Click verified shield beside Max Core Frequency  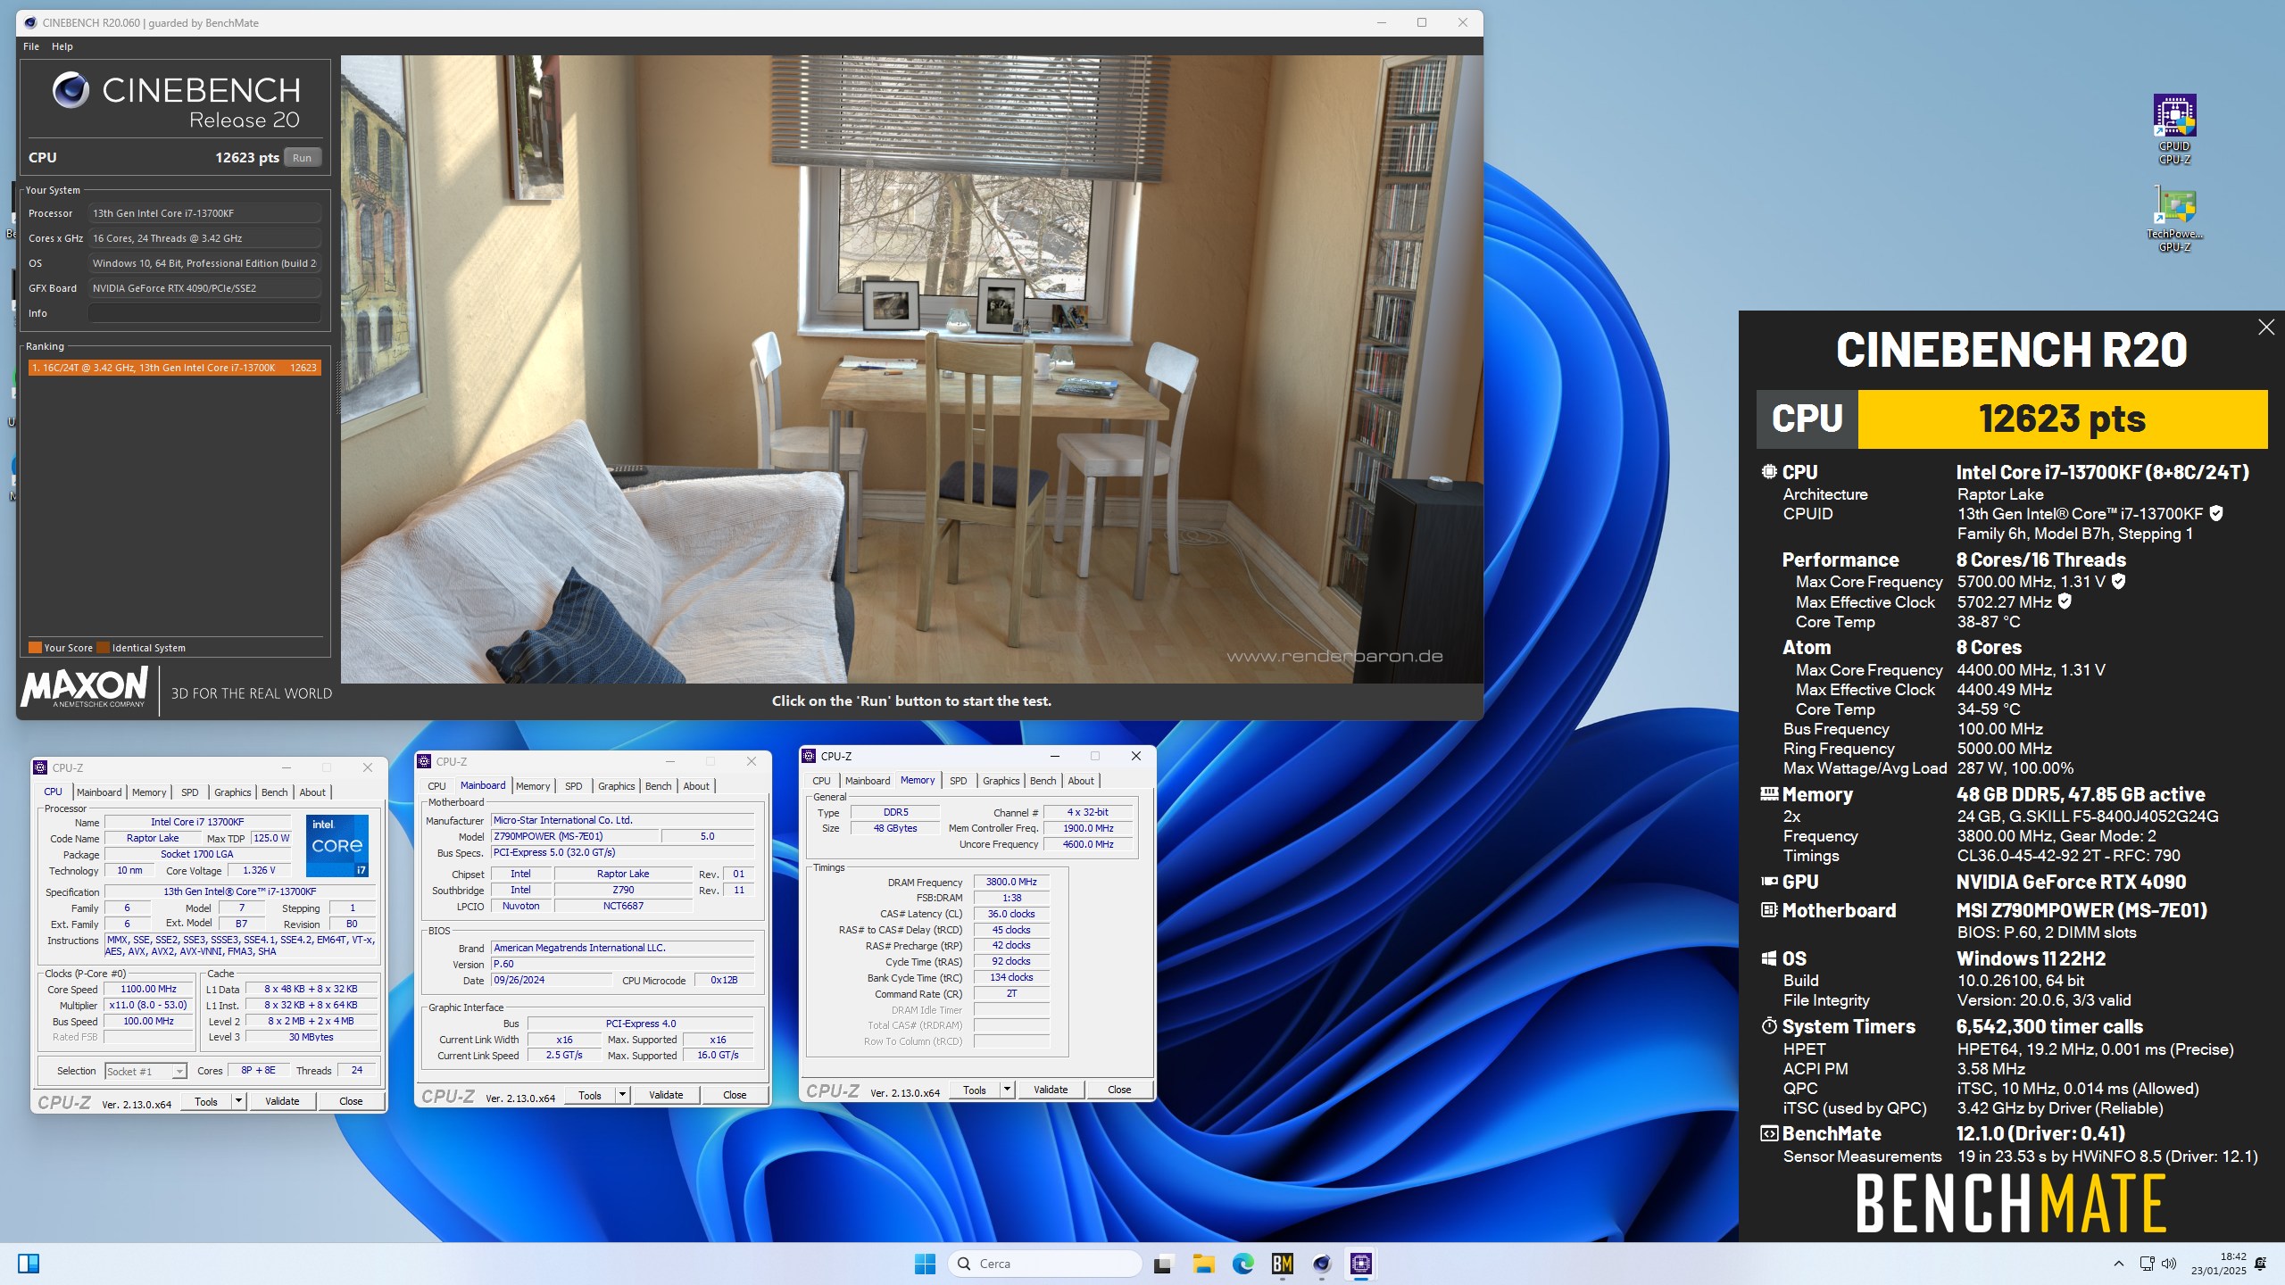pyautogui.click(x=2118, y=581)
